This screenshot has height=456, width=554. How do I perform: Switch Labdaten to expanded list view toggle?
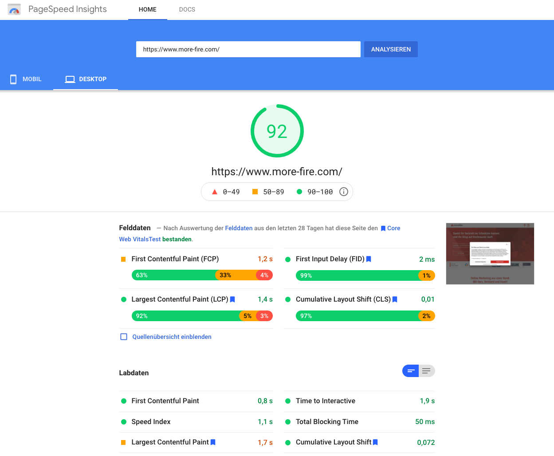[427, 371]
